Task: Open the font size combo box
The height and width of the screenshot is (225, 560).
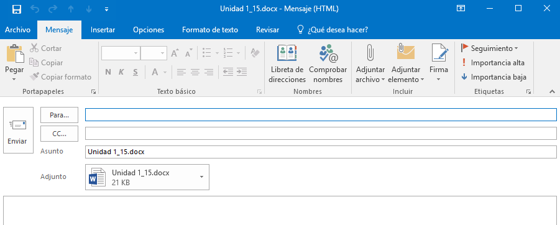Action: pos(154,53)
